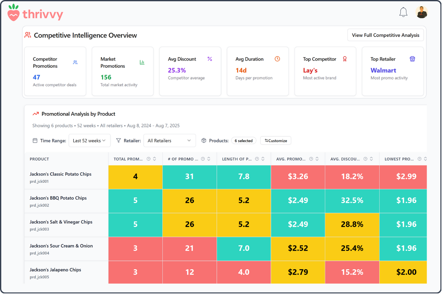Click the Customize button
Image resolution: width=442 pixels, height=294 pixels.
(x=275, y=140)
